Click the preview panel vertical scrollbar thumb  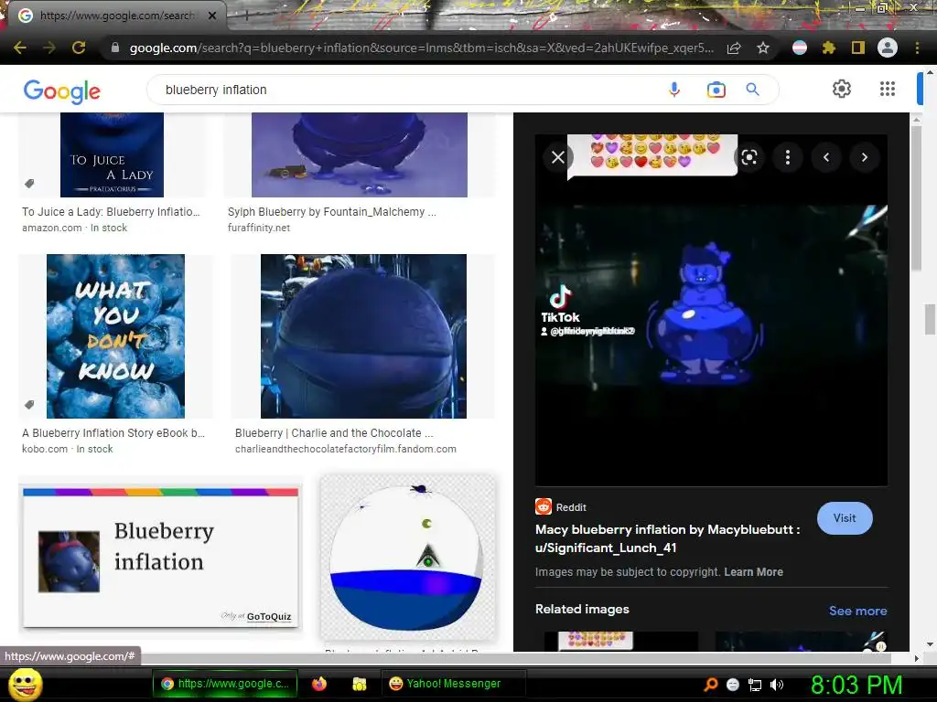coord(916,199)
